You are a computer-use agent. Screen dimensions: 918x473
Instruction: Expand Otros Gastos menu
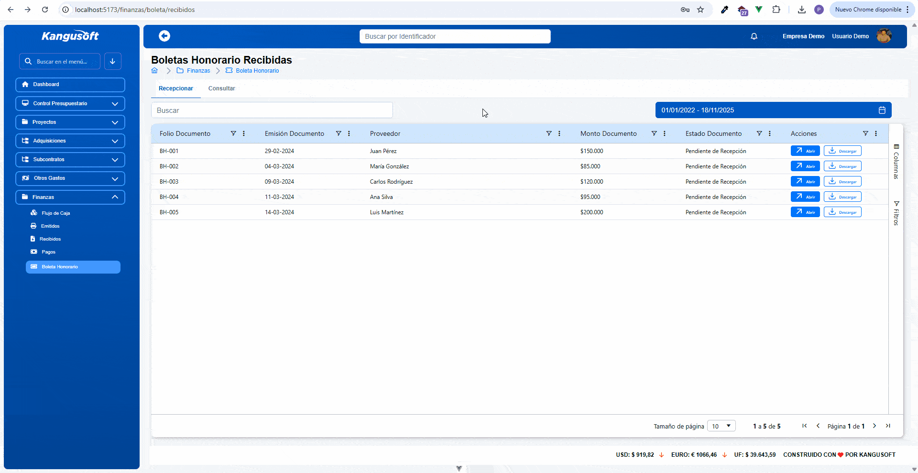[70, 178]
